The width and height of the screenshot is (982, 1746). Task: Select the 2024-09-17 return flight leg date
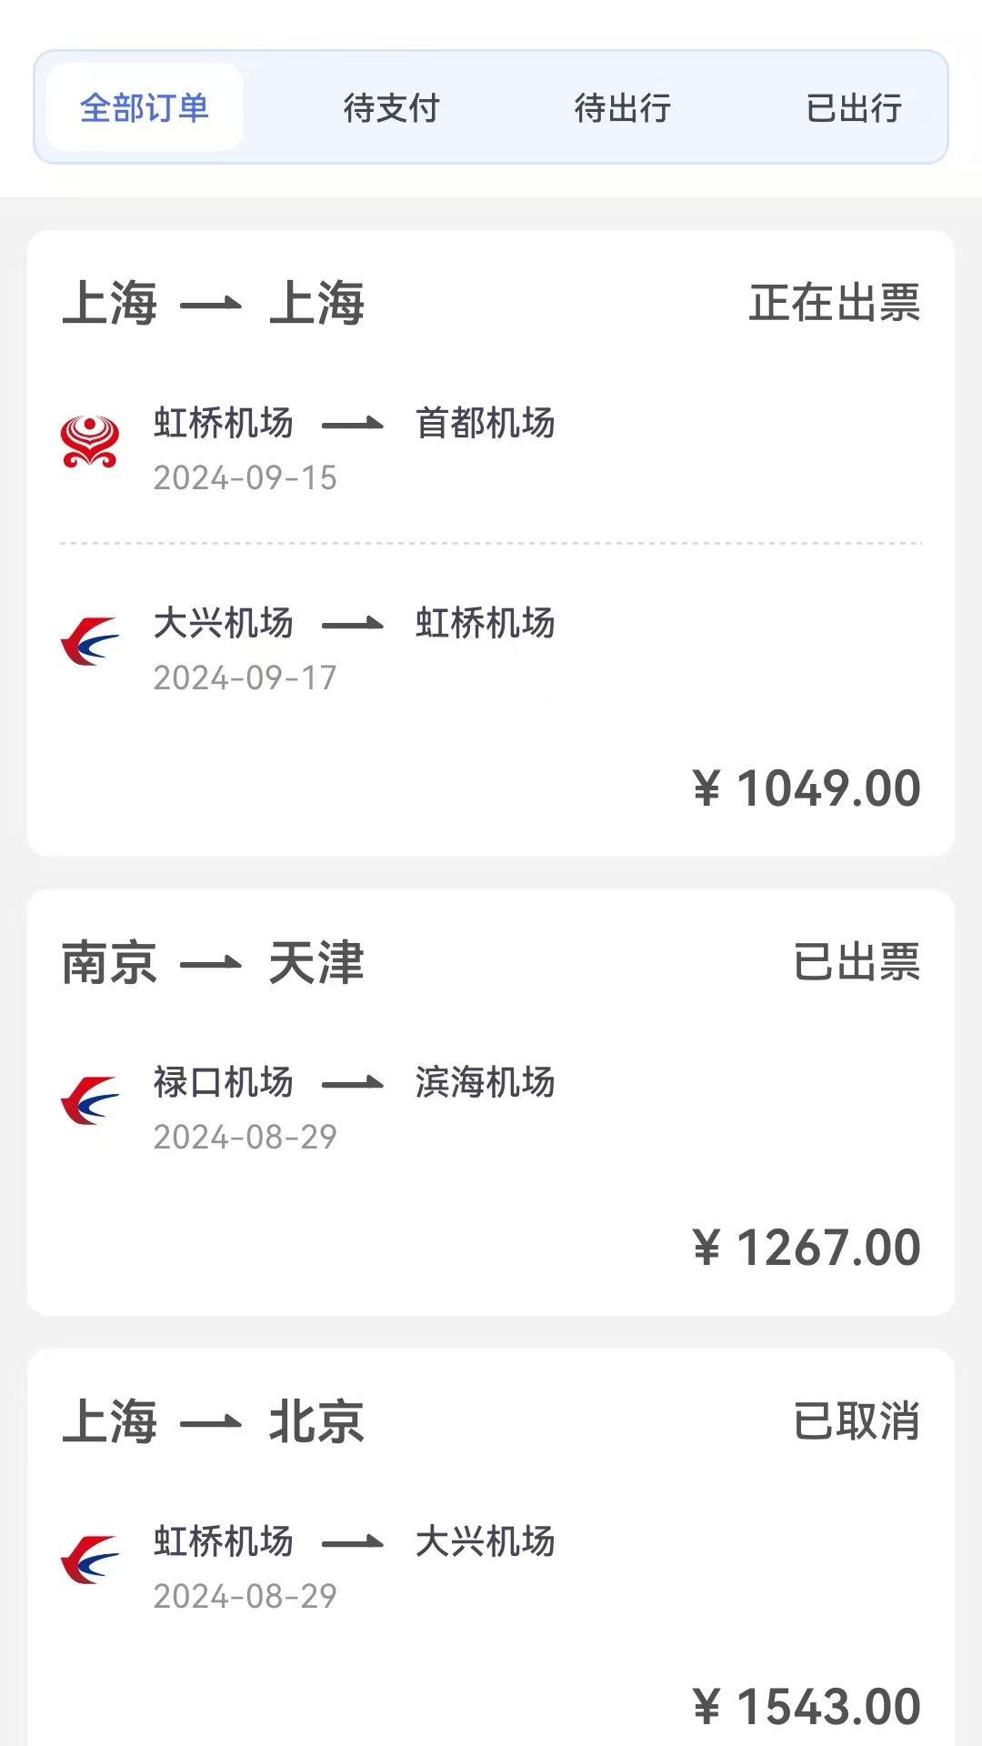pos(245,678)
